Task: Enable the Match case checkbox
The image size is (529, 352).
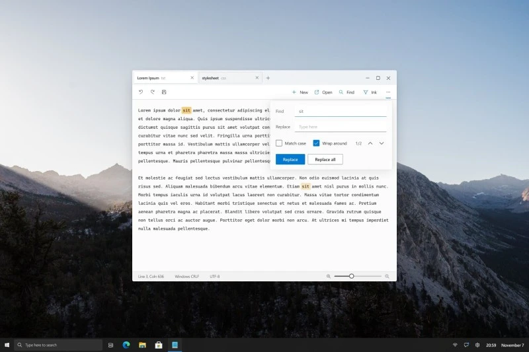Action: [x=279, y=143]
